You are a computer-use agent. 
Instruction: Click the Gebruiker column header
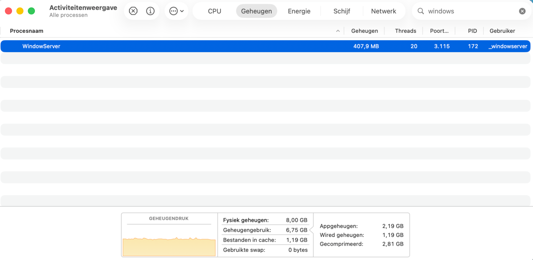(502, 31)
